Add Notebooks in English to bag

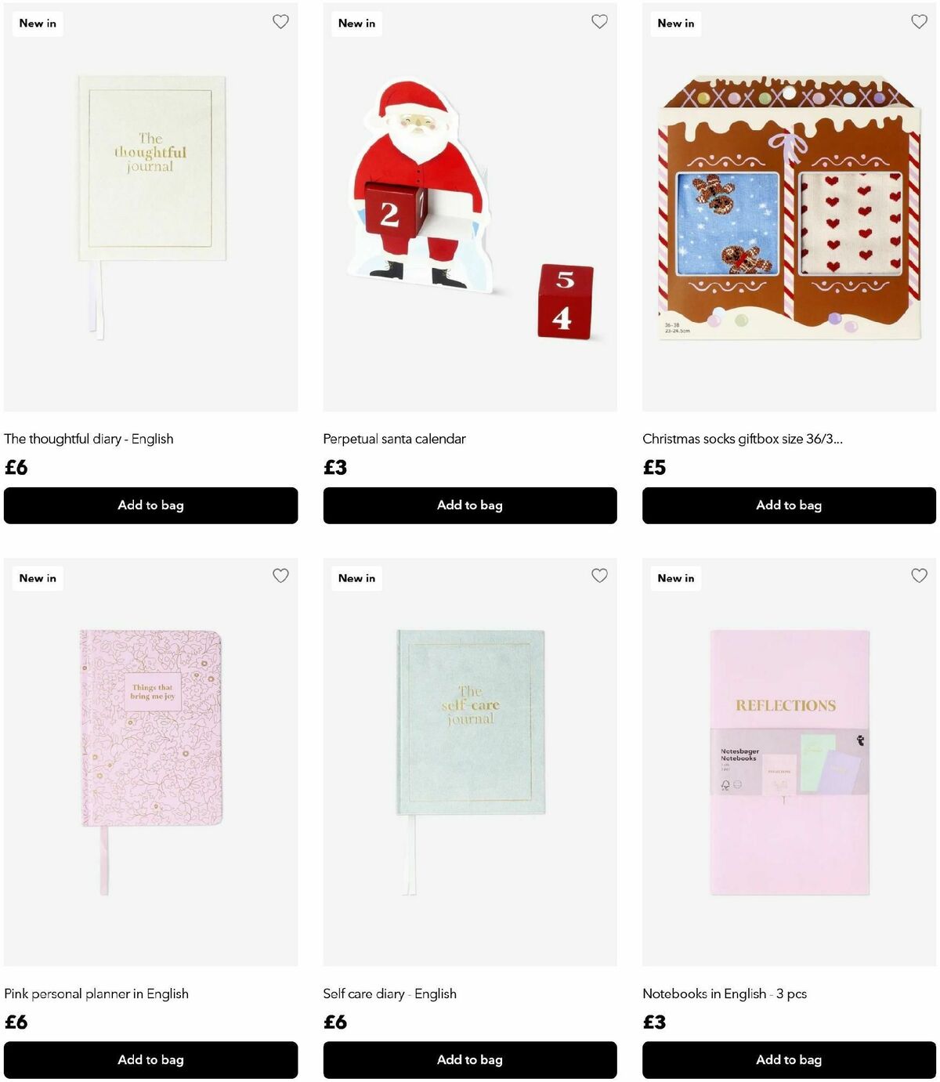[x=789, y=1060]
